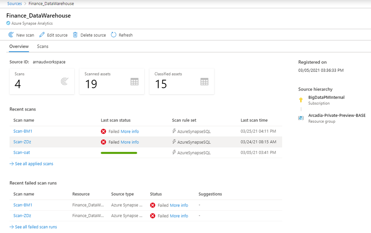Switch to the Scans tab

(43, 47)
